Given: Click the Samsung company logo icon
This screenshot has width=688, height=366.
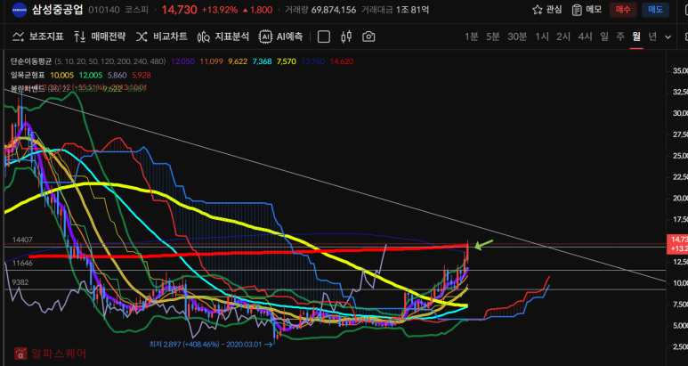Looking at the screenshot, I should 20,10.
